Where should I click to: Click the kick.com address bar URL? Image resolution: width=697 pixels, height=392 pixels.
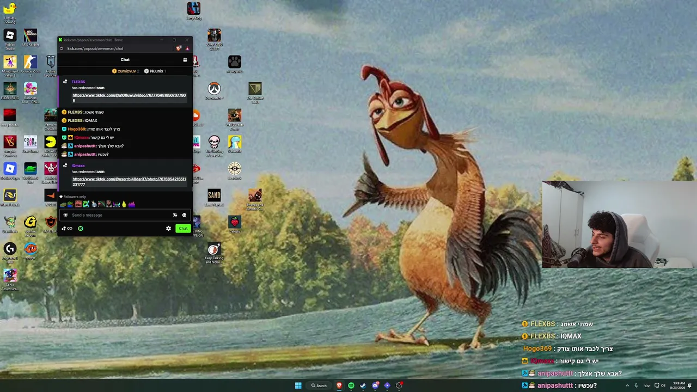pyautogui.click(x=95, y=48)
